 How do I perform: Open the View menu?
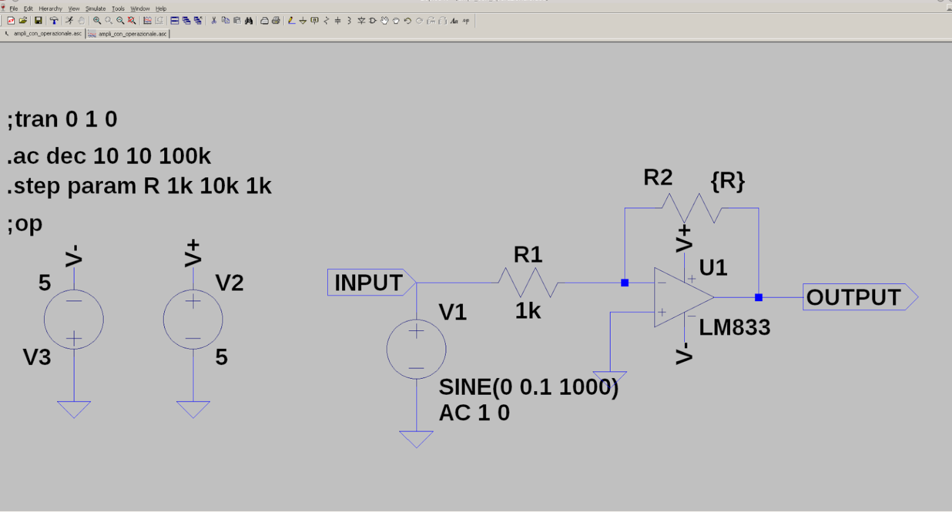tap(74, 9)
